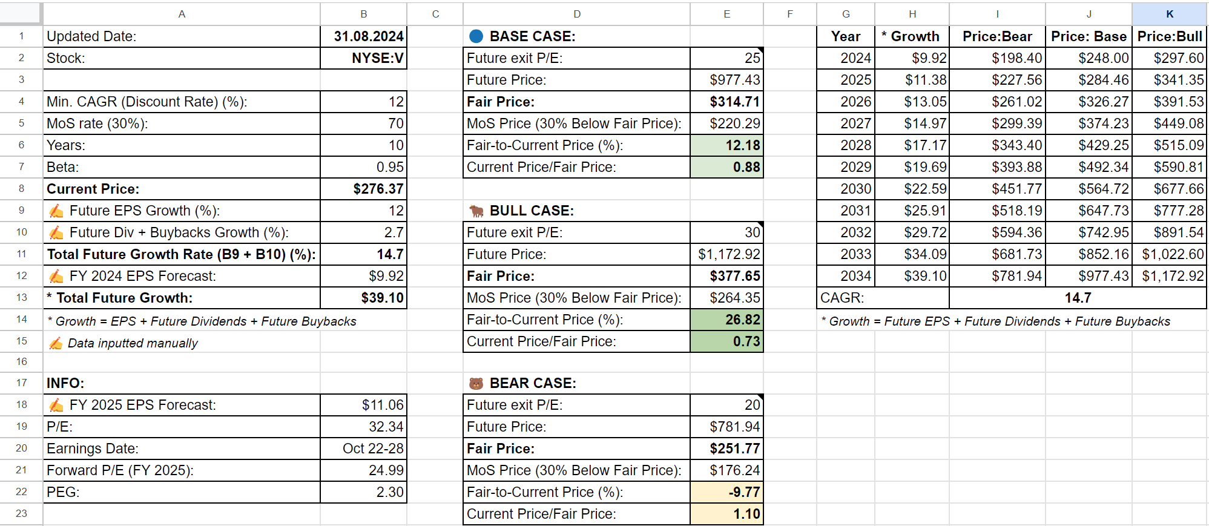Select Current Price cell $276.37

tap(363, 189)
